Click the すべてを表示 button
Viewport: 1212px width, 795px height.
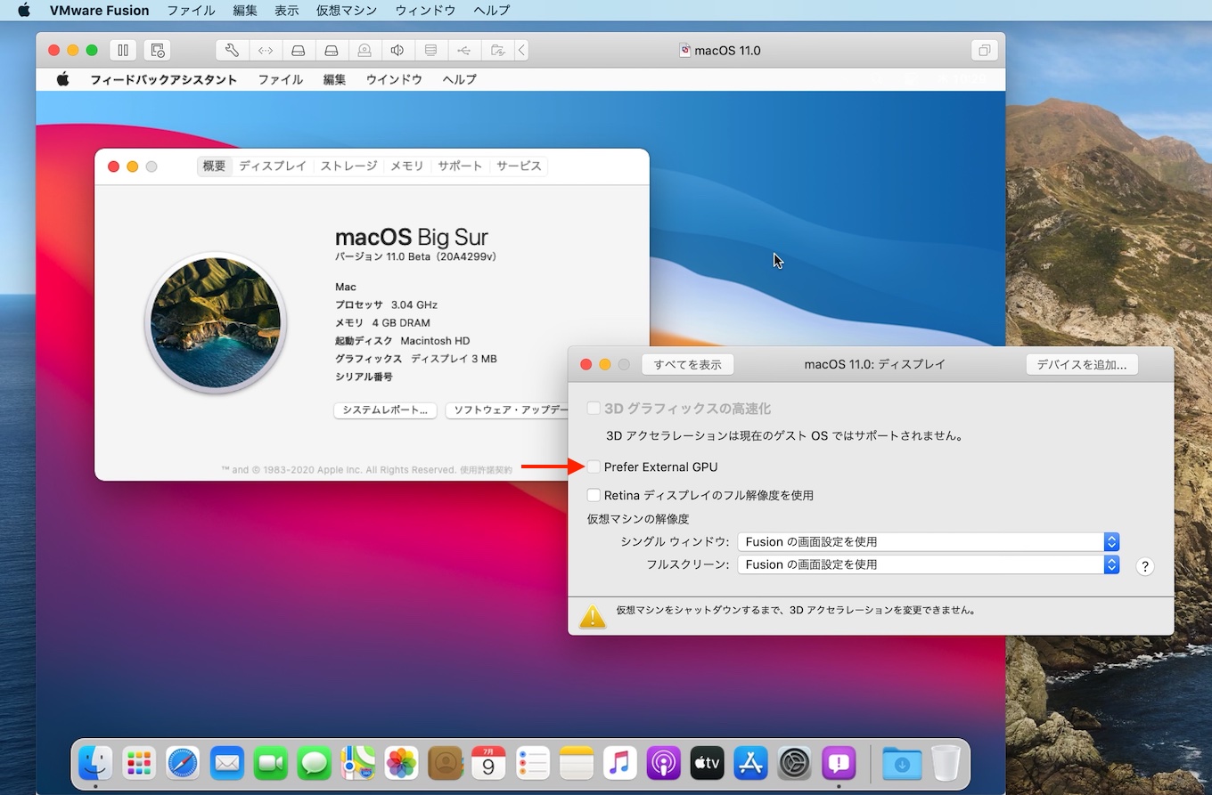687,364
